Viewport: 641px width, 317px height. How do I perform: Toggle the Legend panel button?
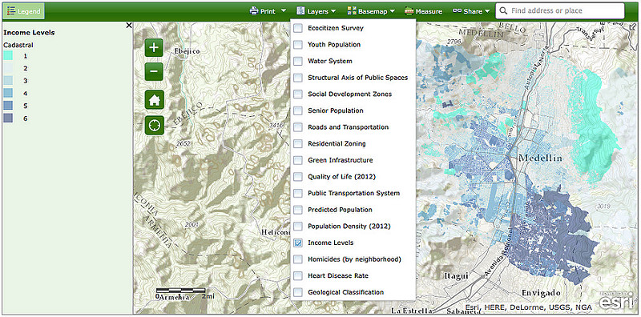[x=24, y=11]
